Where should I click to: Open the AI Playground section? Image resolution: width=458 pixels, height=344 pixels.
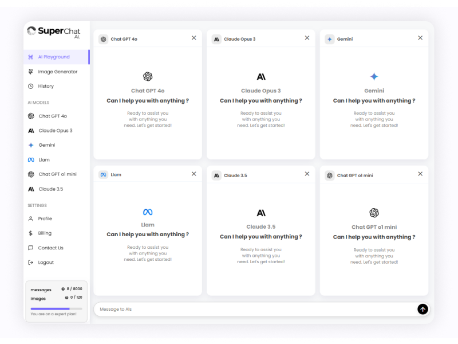tap(56, 57)
